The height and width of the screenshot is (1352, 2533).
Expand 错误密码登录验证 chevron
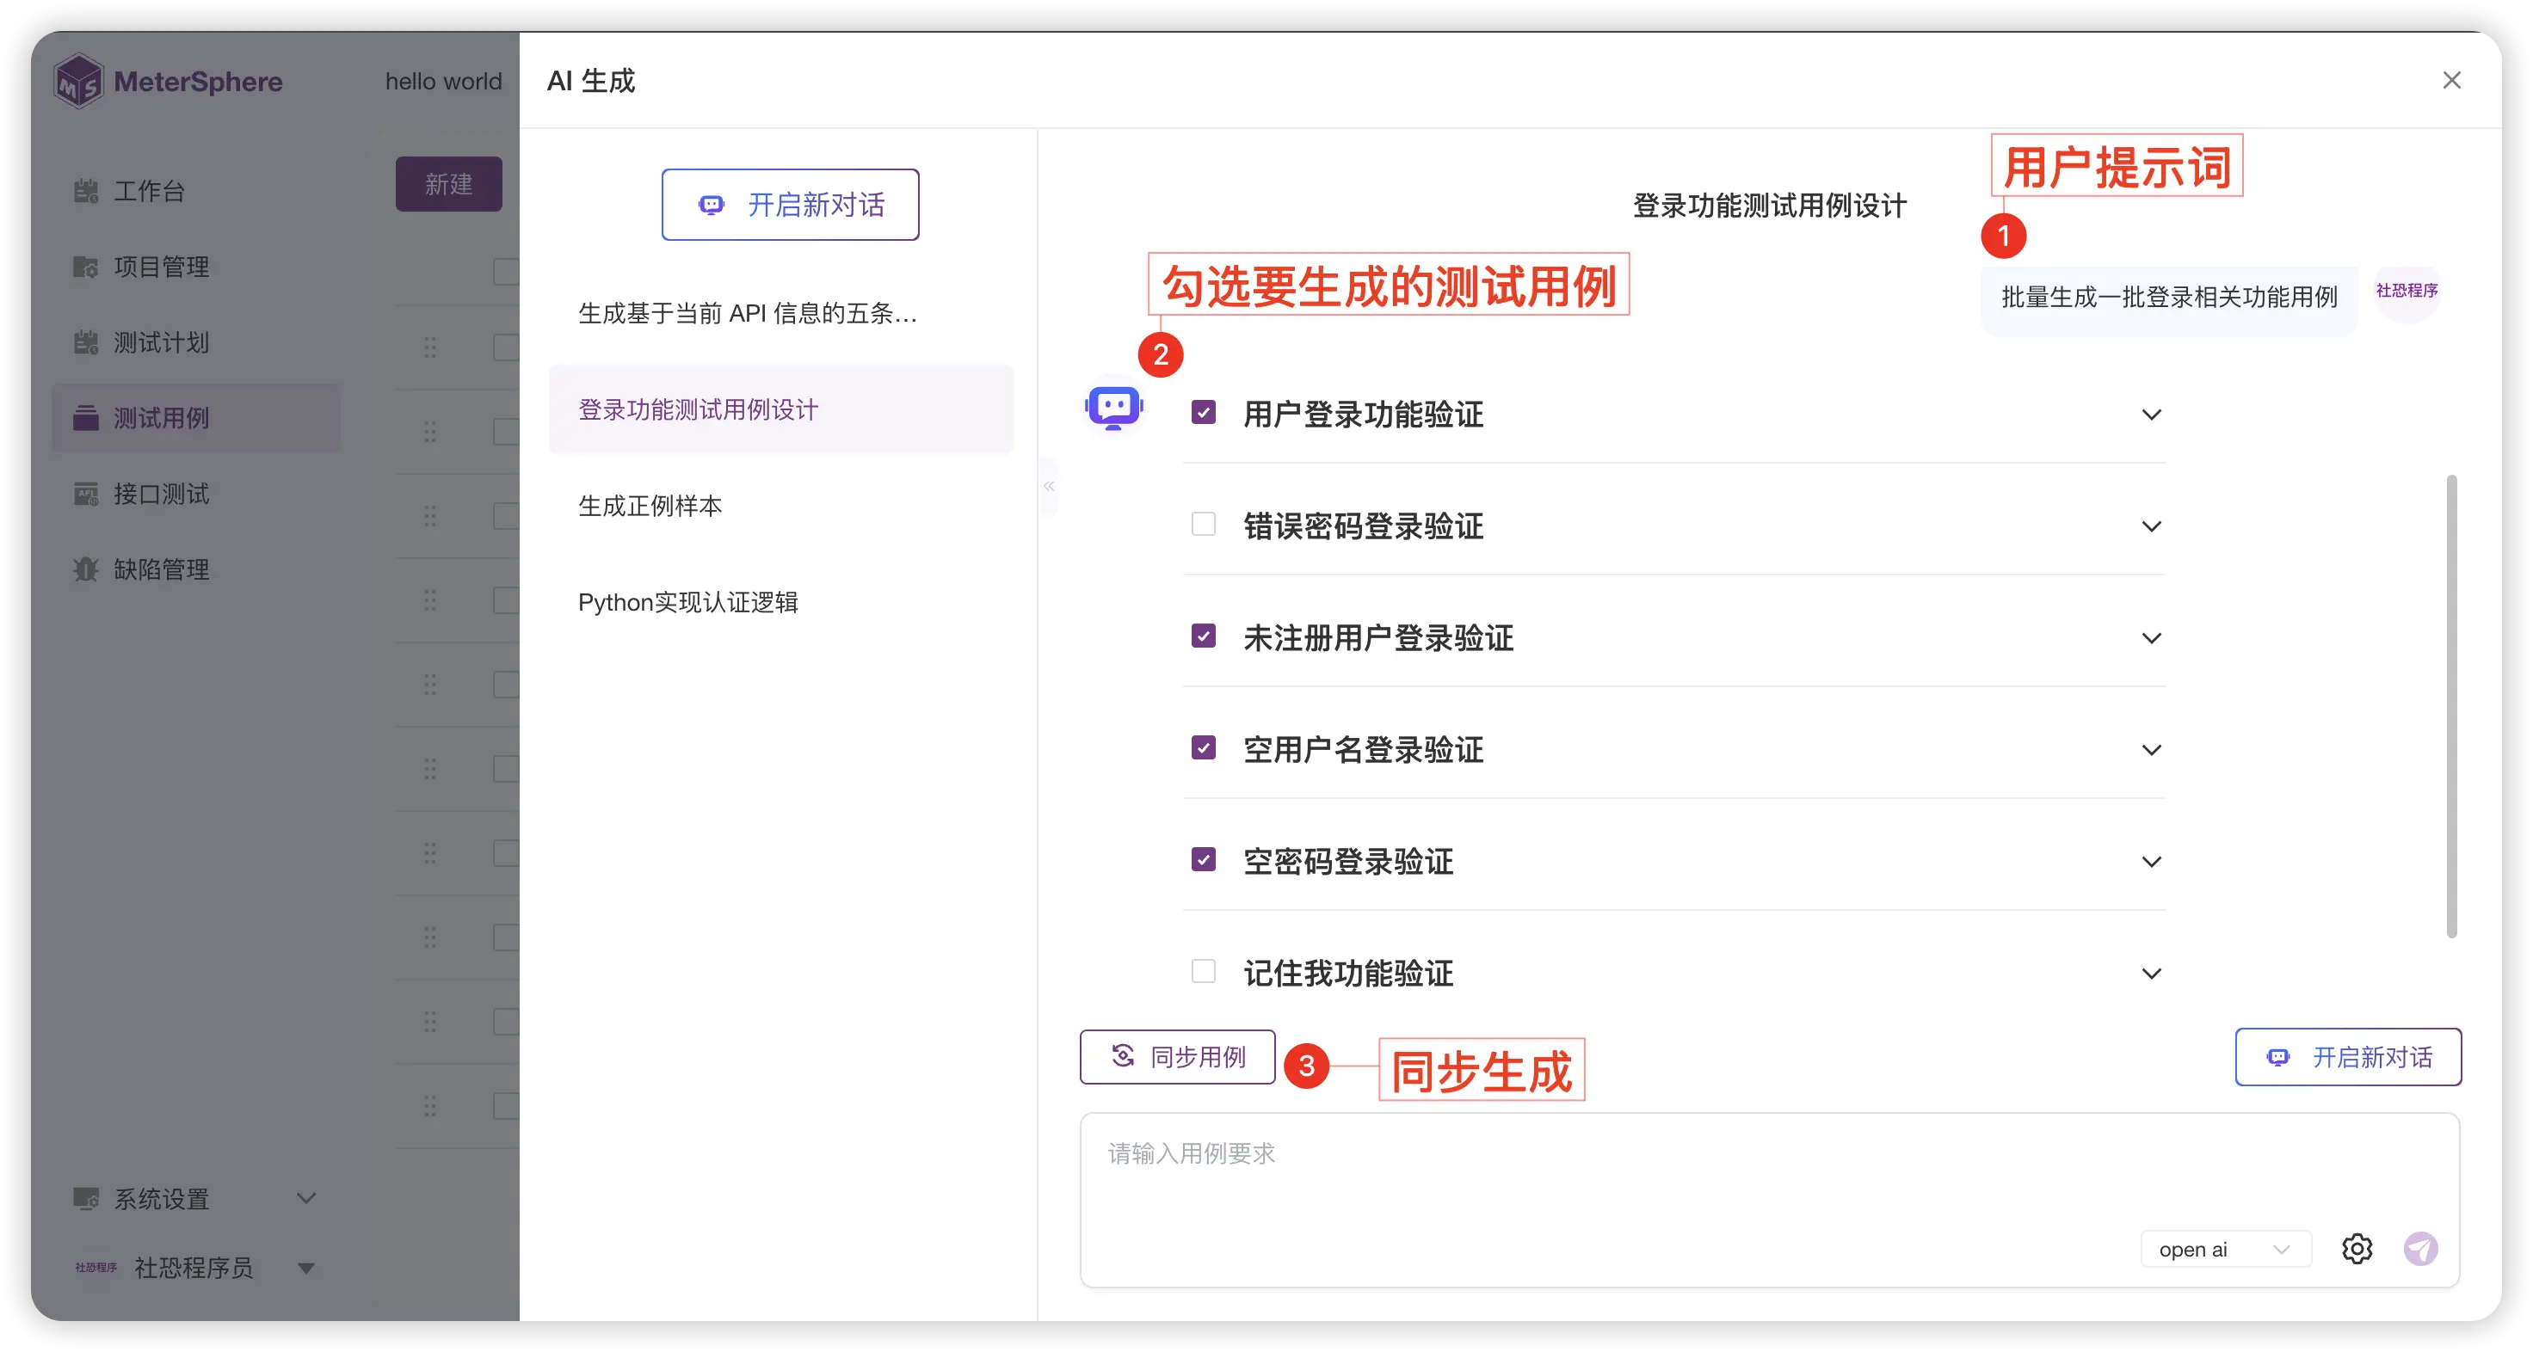2152,526
